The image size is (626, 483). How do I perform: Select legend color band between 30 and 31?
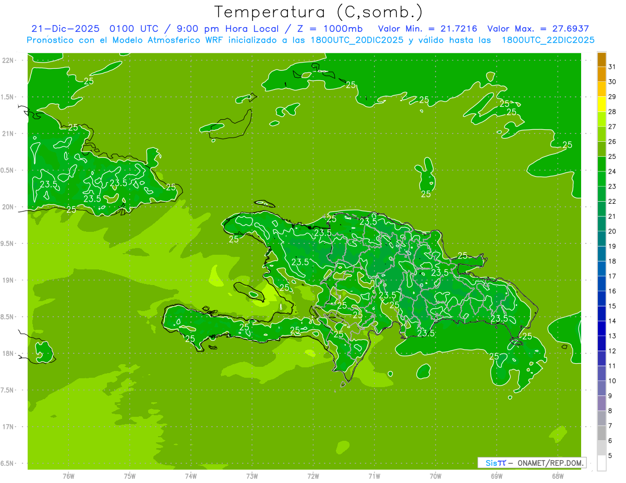[601, 75]
